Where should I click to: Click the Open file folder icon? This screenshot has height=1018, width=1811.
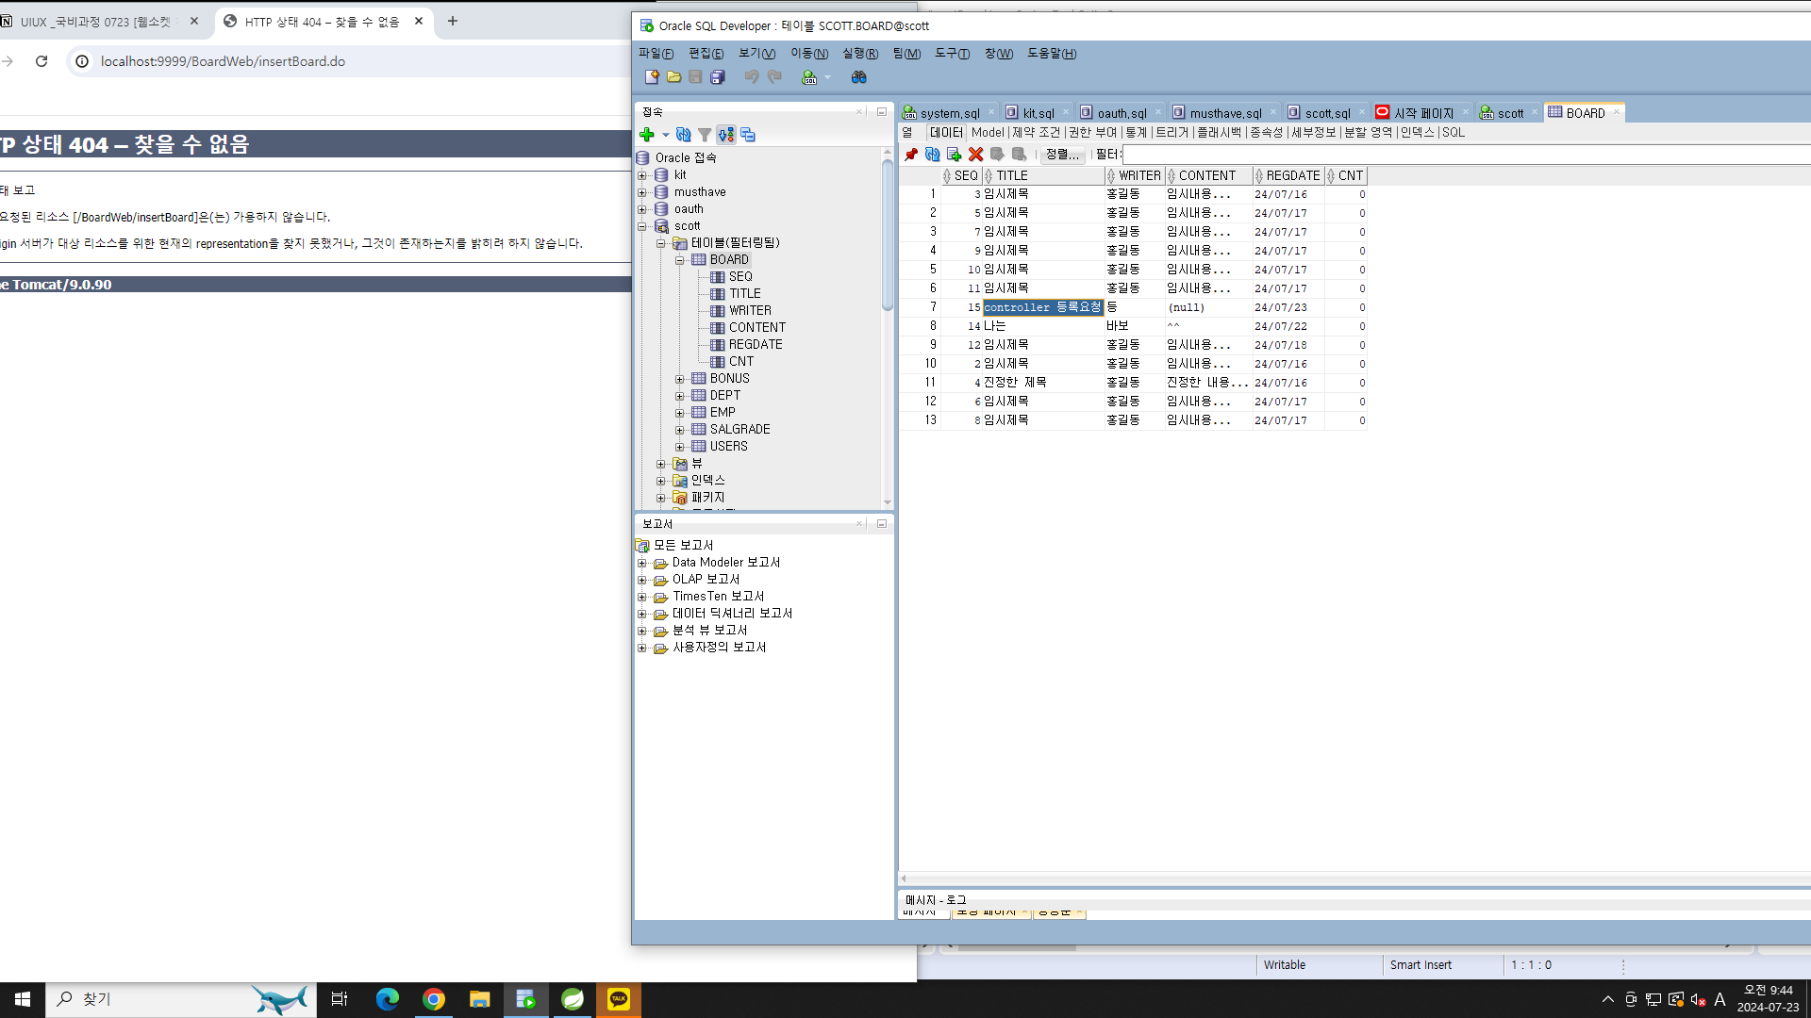pyautogui.click(x=673, y=77)
